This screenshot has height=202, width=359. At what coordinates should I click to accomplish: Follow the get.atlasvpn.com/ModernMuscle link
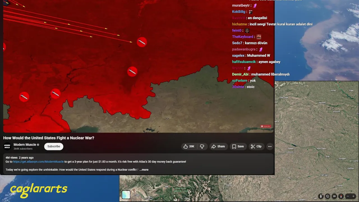point(38,162)
